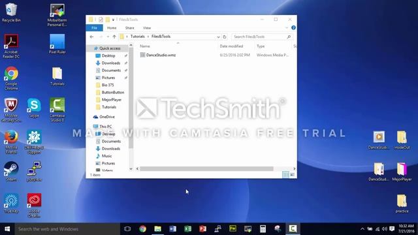This screenshot has width=418, height=235.
Task: Open File Explorer from the taskbar
Action: click(157, 229)
